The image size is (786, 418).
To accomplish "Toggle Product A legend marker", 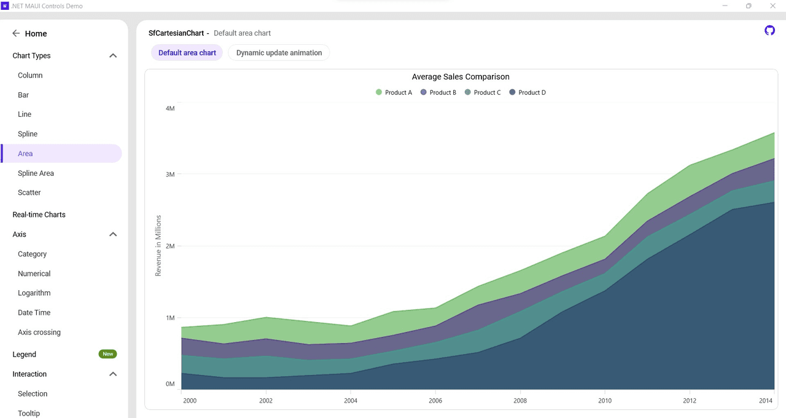I will click(379, 92).
